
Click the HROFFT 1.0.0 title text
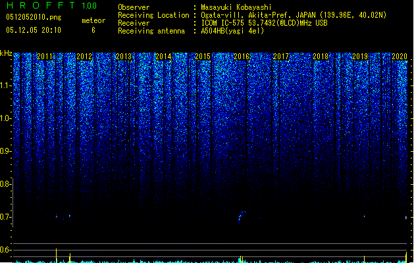coord(51,5)
